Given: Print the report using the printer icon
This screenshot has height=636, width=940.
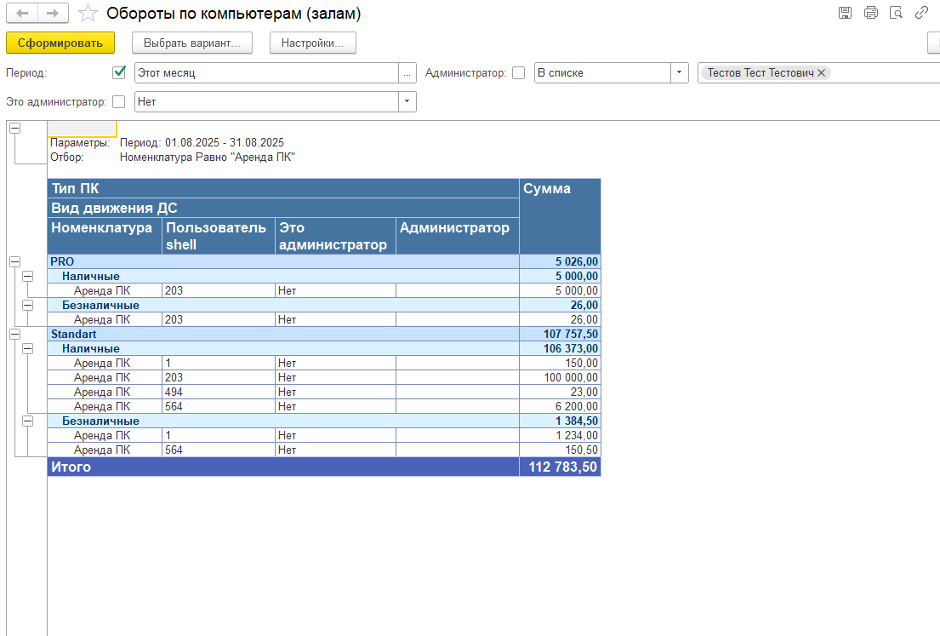Looking at the screenshot, I should pos(870,13).
